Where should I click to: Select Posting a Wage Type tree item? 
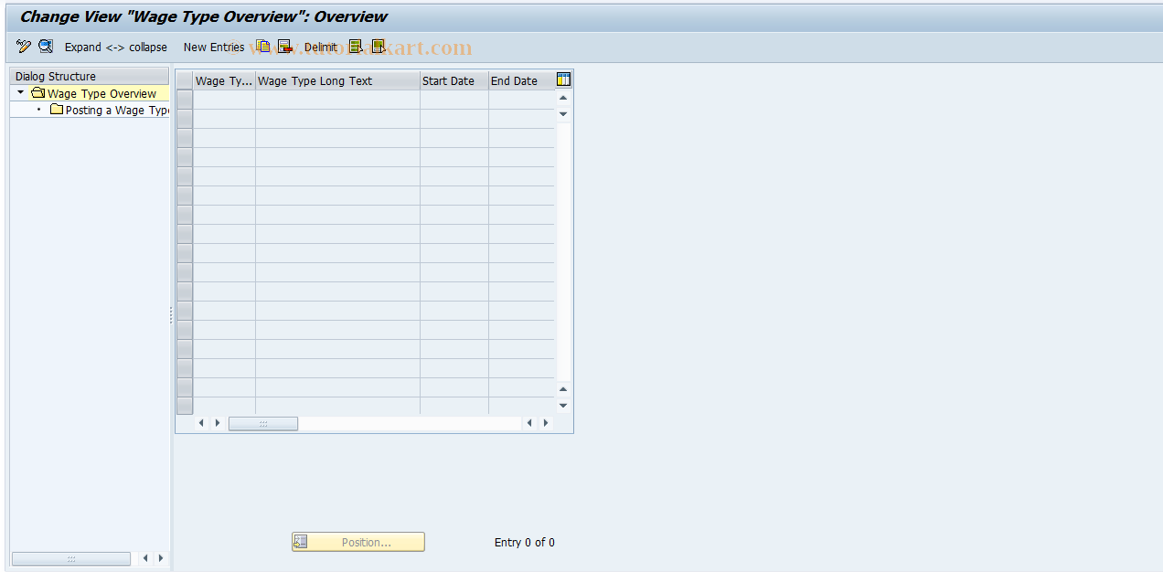117,110
